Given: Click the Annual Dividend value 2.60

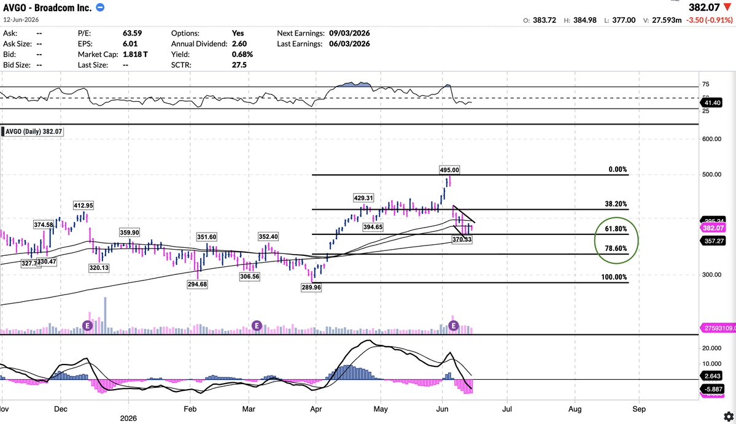Looking at the screenshot, I should click(239, 44).
